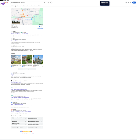Open the Google apps grid icon

tap(131, 3)
